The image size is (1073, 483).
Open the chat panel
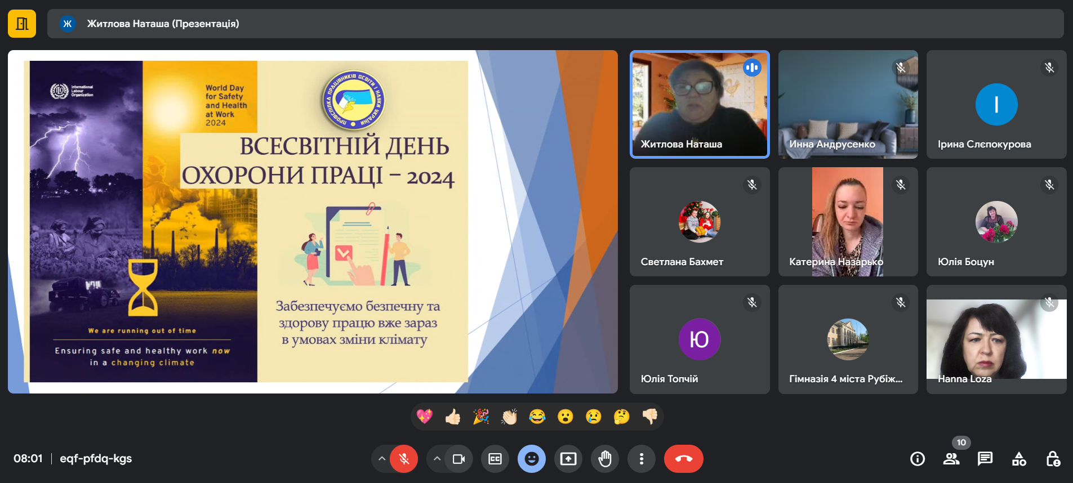[x=985, y=459]
